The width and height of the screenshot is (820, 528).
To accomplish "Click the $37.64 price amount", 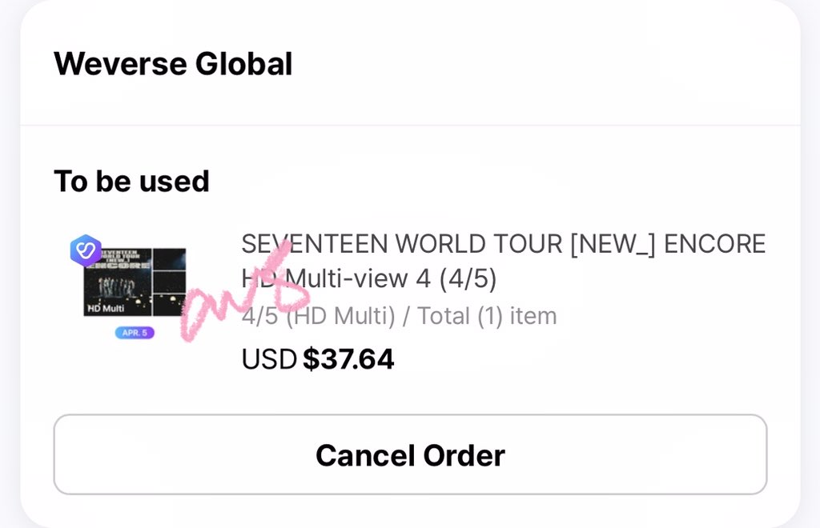I will [x=348, y=359].
